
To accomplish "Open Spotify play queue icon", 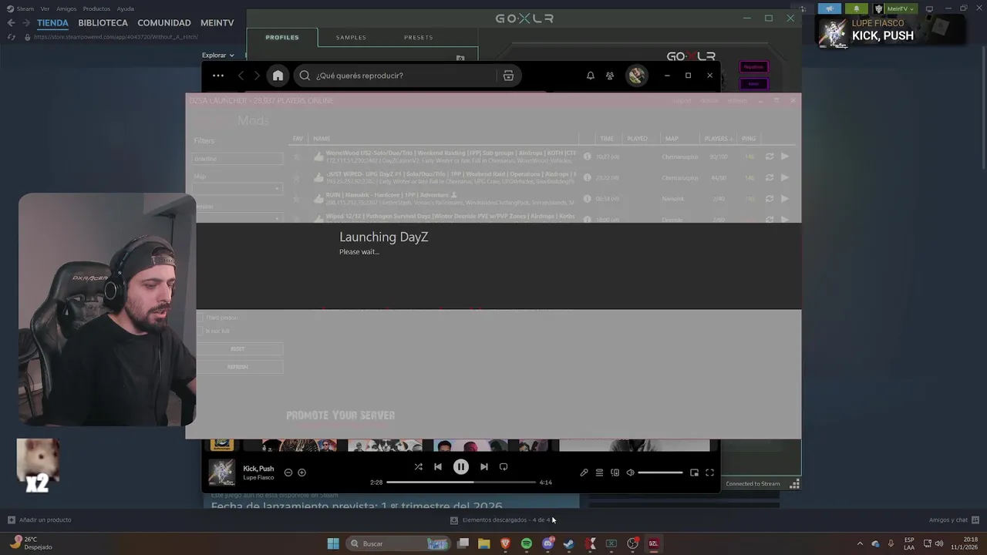I will tap(599, 473).
